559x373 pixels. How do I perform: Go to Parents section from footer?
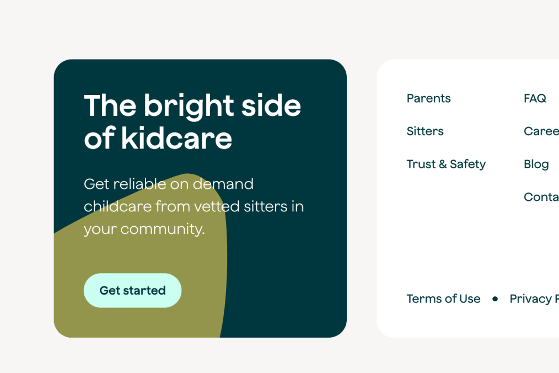(428, 98)
